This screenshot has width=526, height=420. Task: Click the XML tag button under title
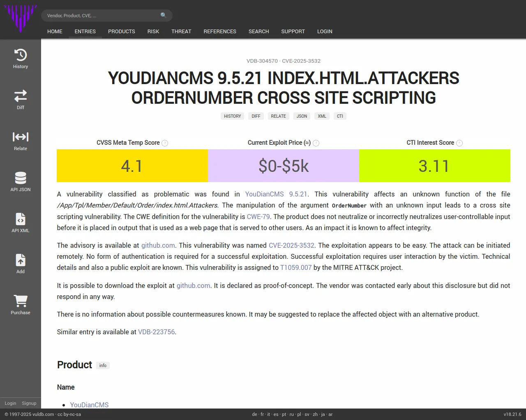coord(322,116)
